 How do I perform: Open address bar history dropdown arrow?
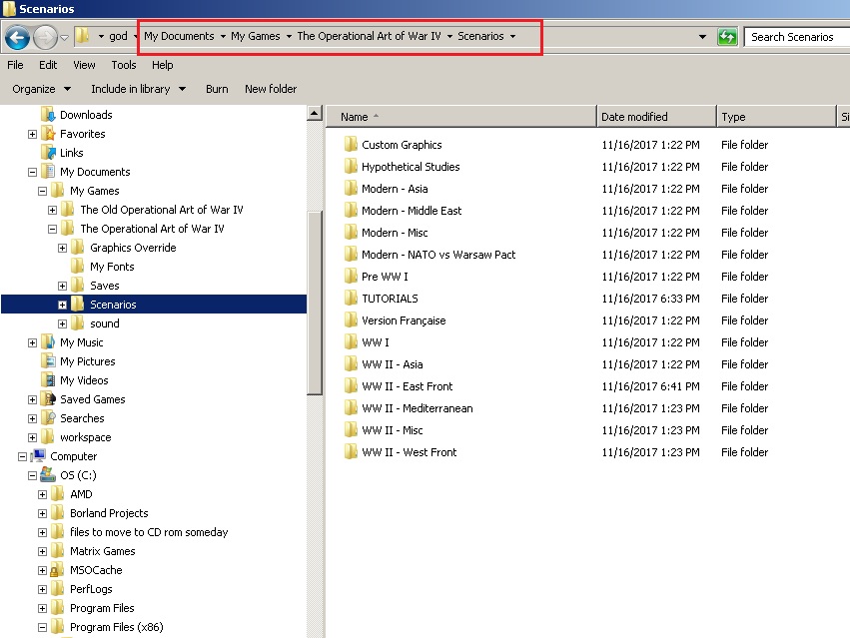coord(702,37)
